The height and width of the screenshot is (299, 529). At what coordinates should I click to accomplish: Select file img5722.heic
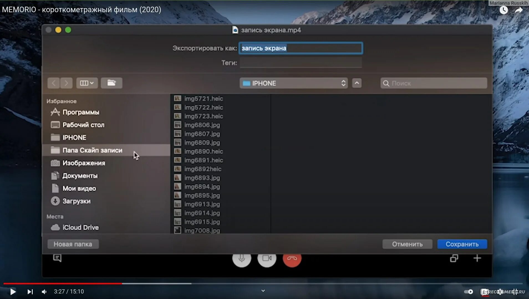(x=204, y=108)
